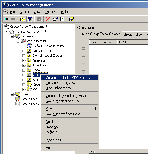Screen dimensions: 148x154
Task: Click the grayed Copy/Export toolbar icon
Action: click(x=39, y=19)
